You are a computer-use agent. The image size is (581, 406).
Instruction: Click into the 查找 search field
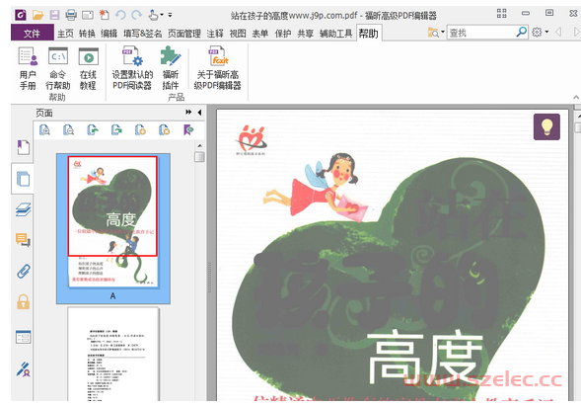click(481, 33)
